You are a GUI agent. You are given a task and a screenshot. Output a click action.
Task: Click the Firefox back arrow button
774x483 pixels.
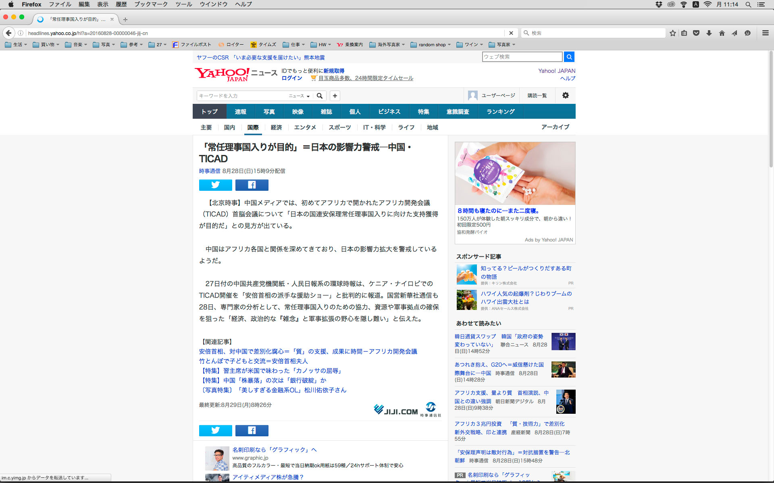pyautogui.click(x=8, y=33)
